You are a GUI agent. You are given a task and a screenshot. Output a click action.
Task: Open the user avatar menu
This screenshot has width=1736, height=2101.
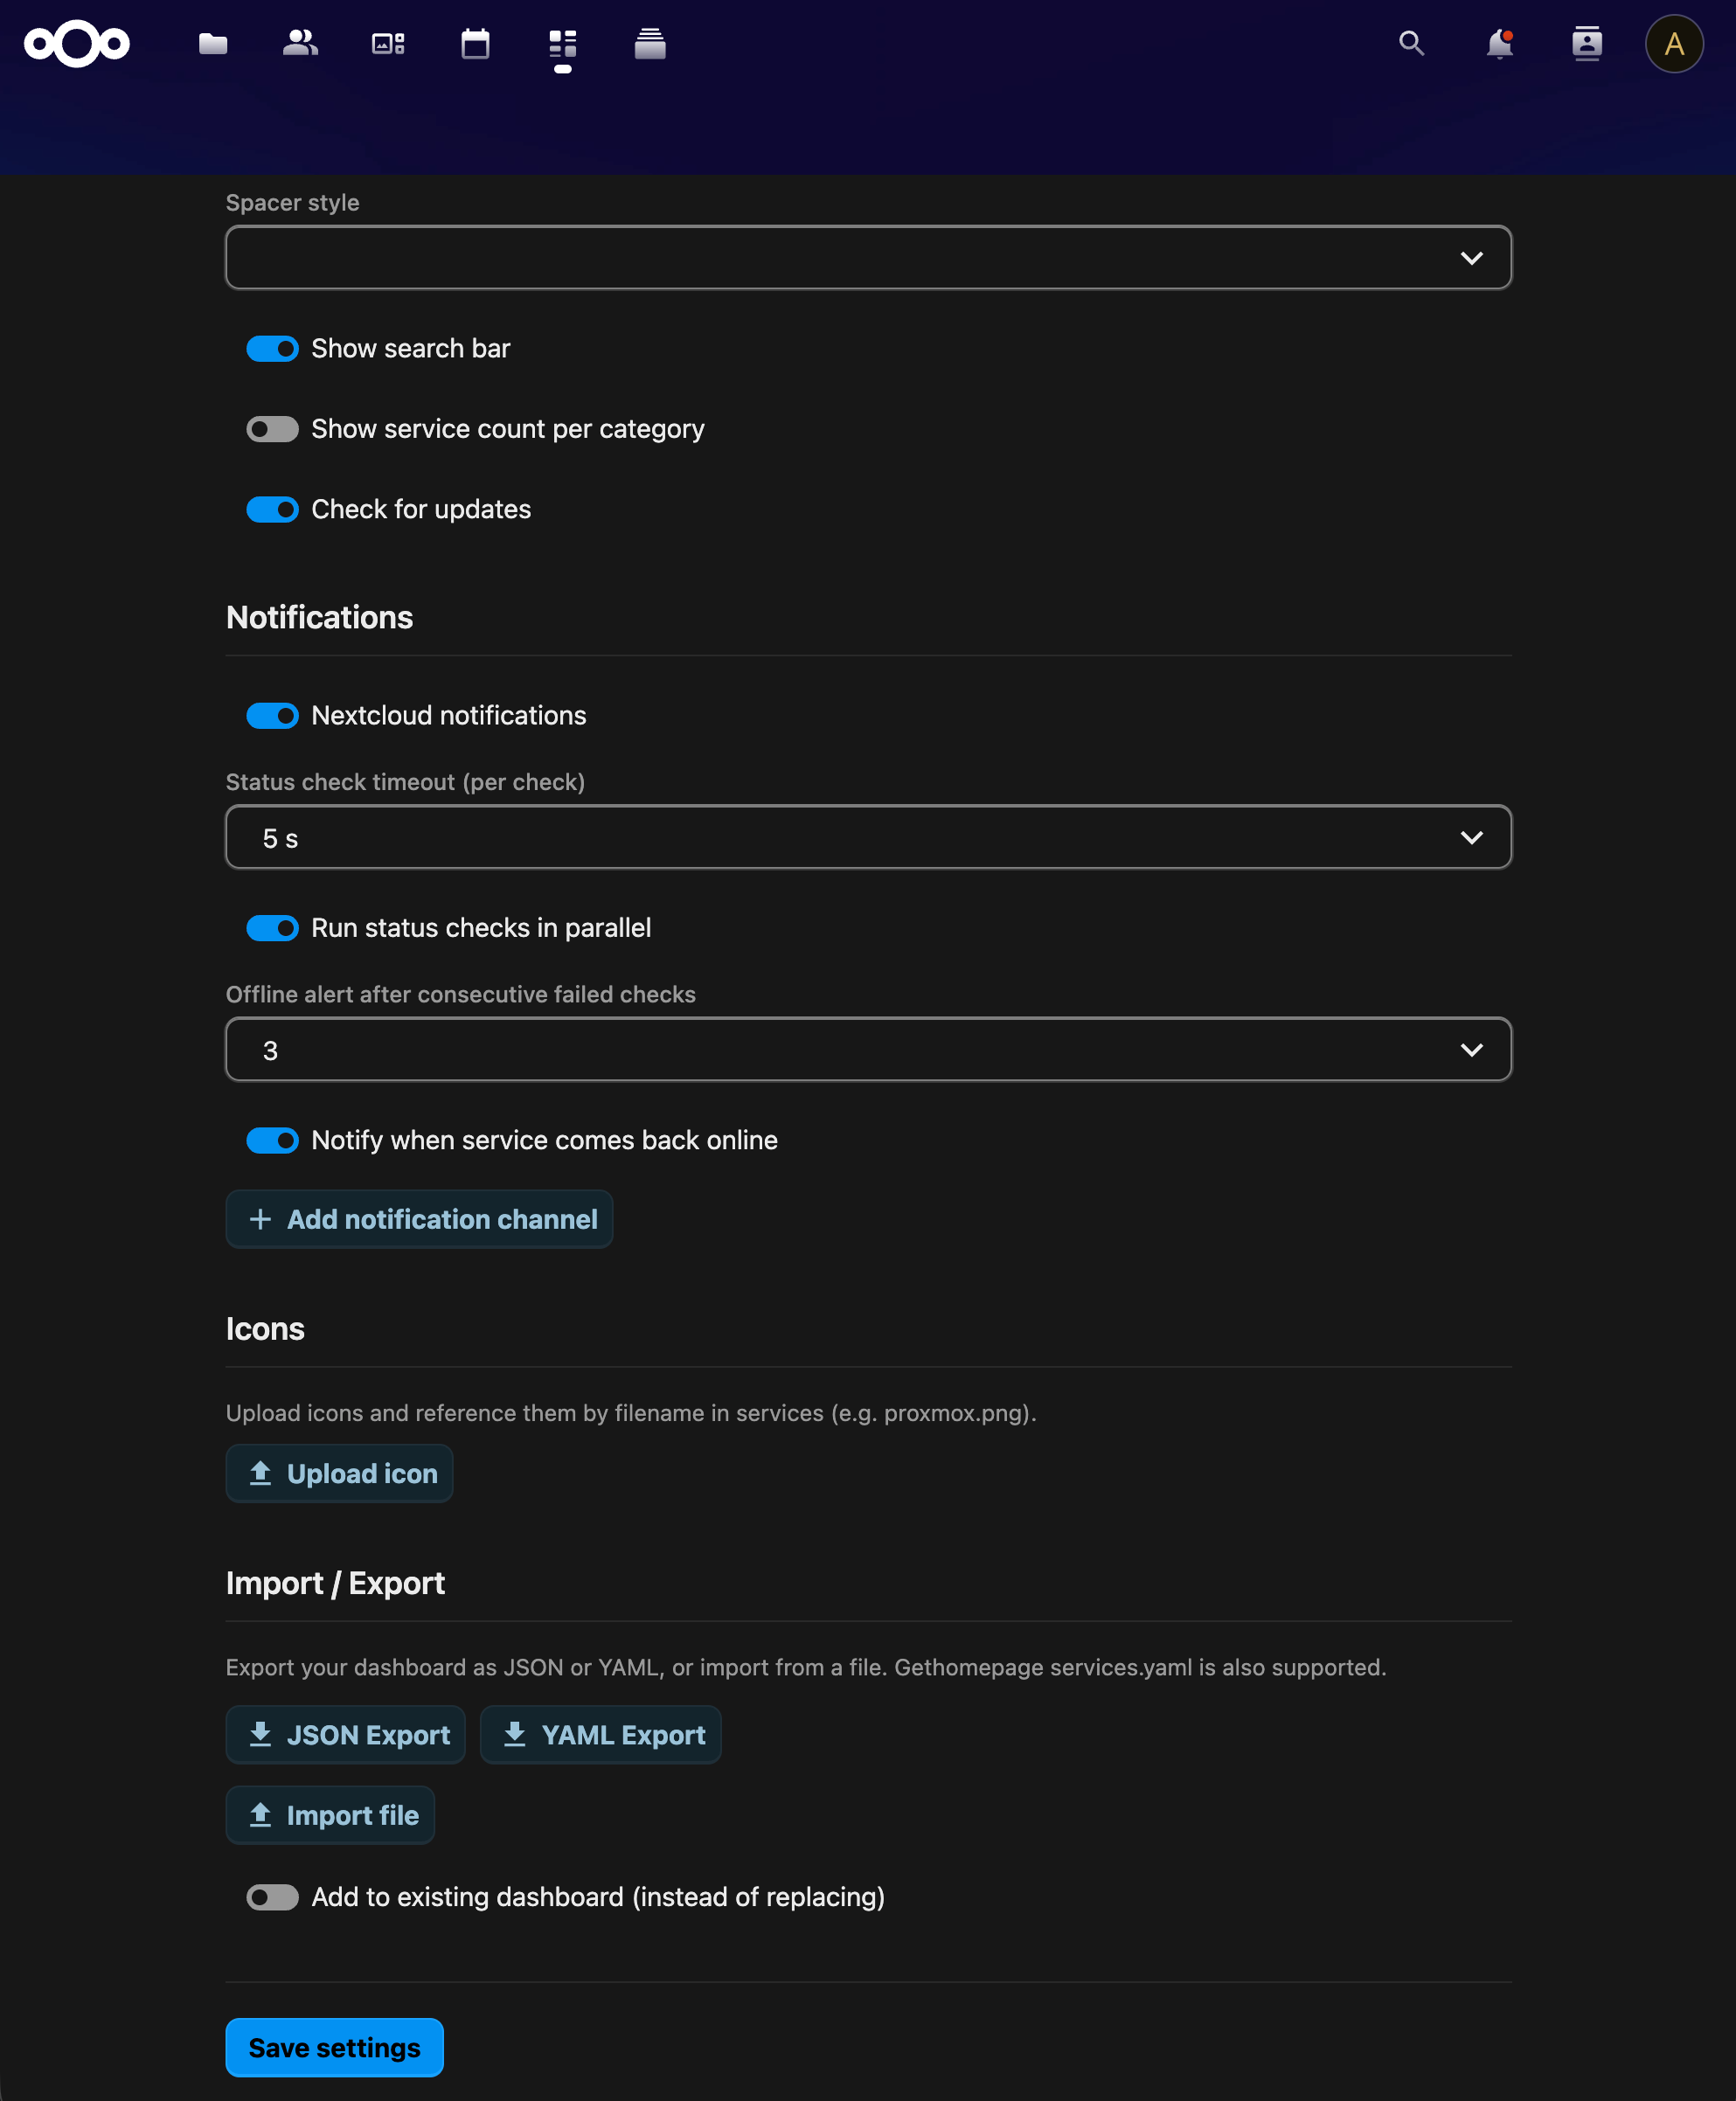[x=1673, y=44]
